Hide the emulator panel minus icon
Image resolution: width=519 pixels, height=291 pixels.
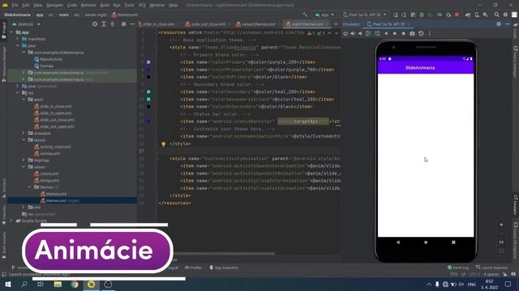click(508, 24)
